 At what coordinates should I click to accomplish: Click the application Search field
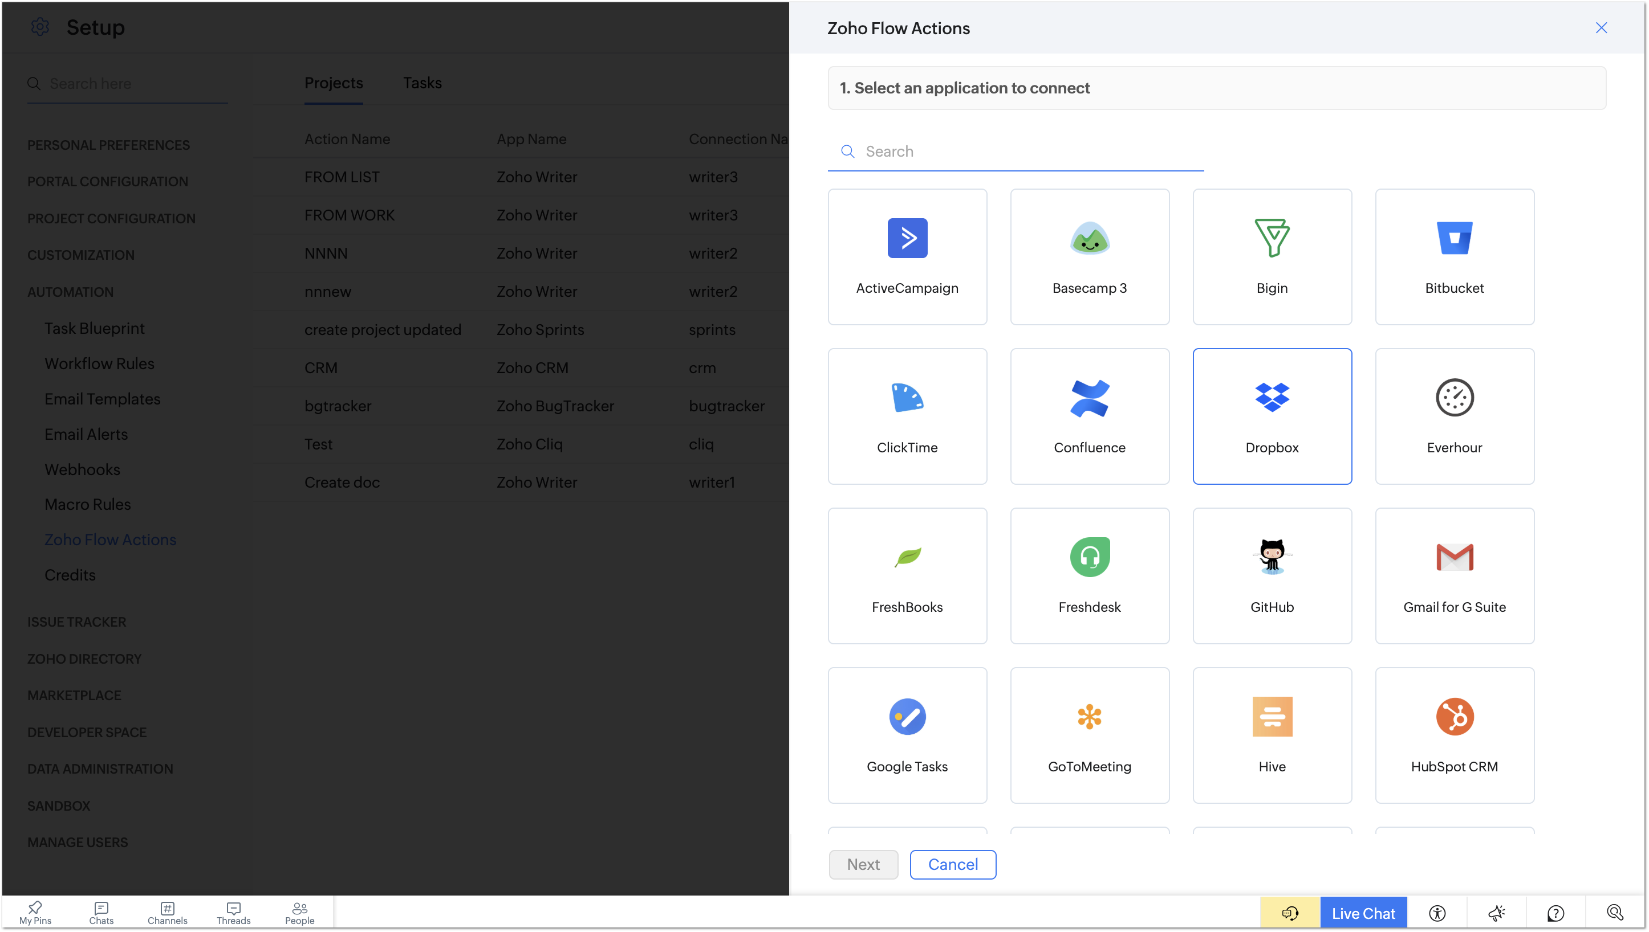[1025, 152]
